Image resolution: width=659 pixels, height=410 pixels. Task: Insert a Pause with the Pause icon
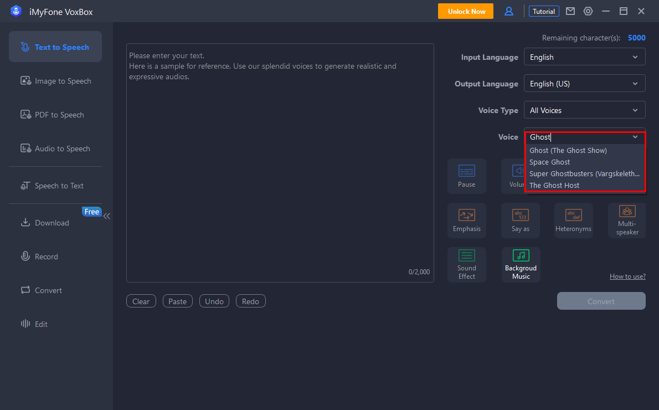pos(466,176)
